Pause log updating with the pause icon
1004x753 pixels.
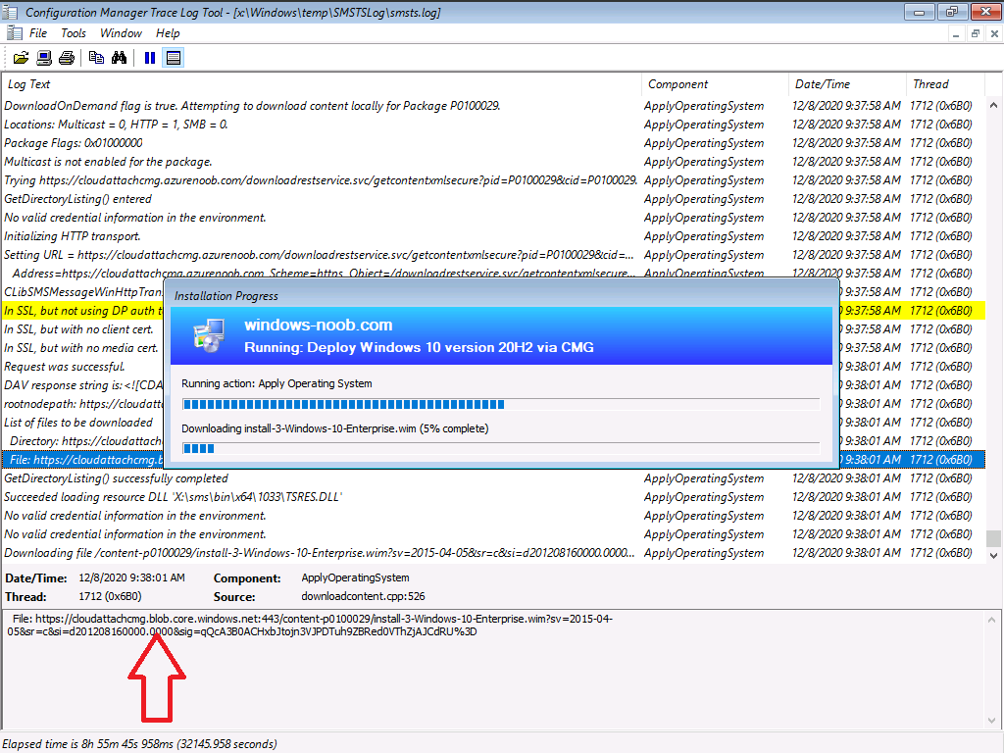[150, 58]
